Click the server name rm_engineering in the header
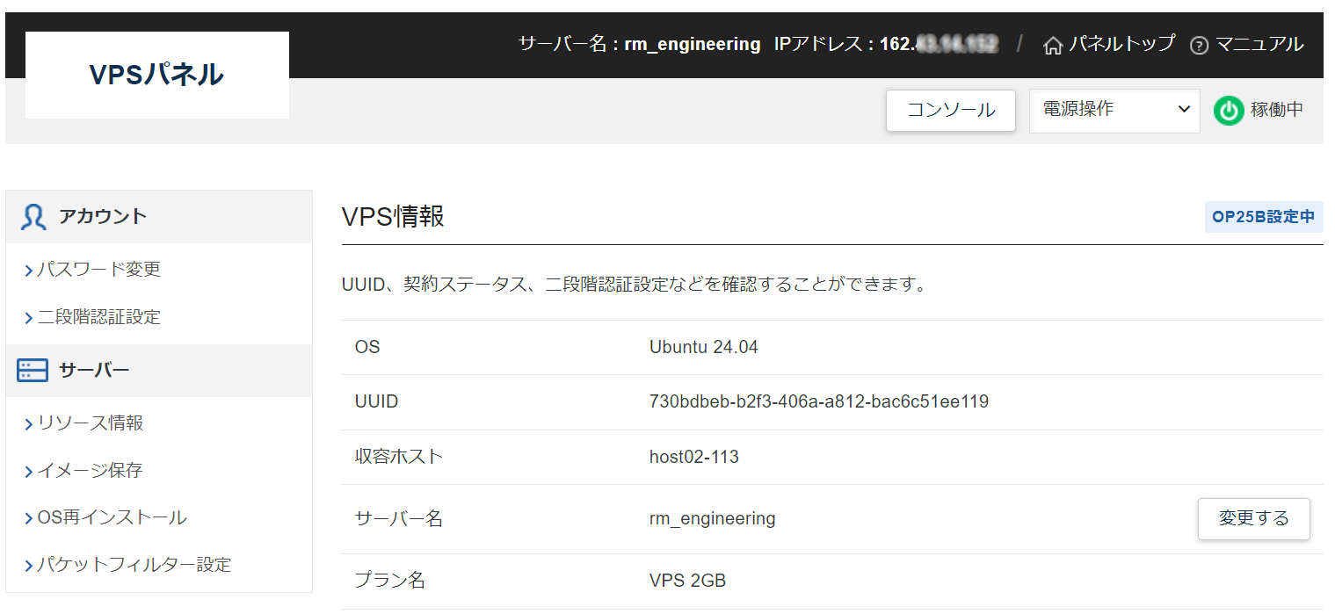The image size is (1335, 614). 692,44
